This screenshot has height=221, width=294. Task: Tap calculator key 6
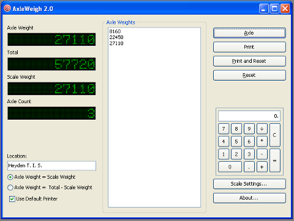[249, 142]
